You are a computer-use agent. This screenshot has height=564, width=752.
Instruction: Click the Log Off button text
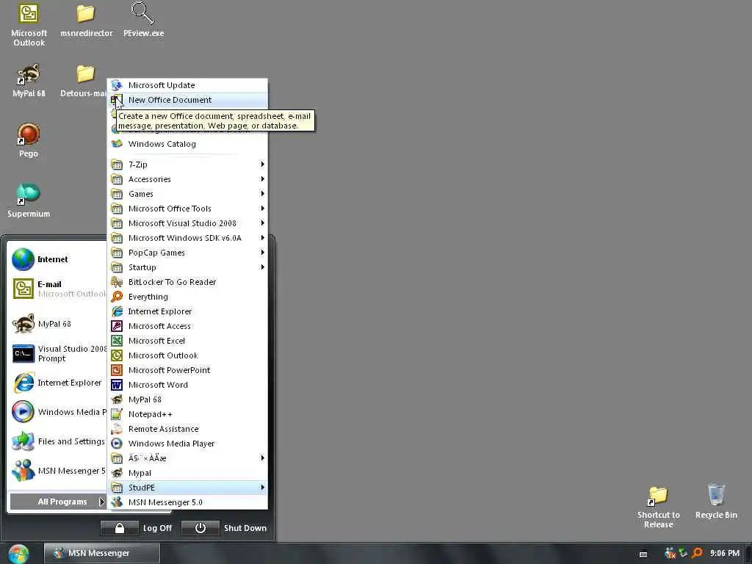[x=157, y=528]
